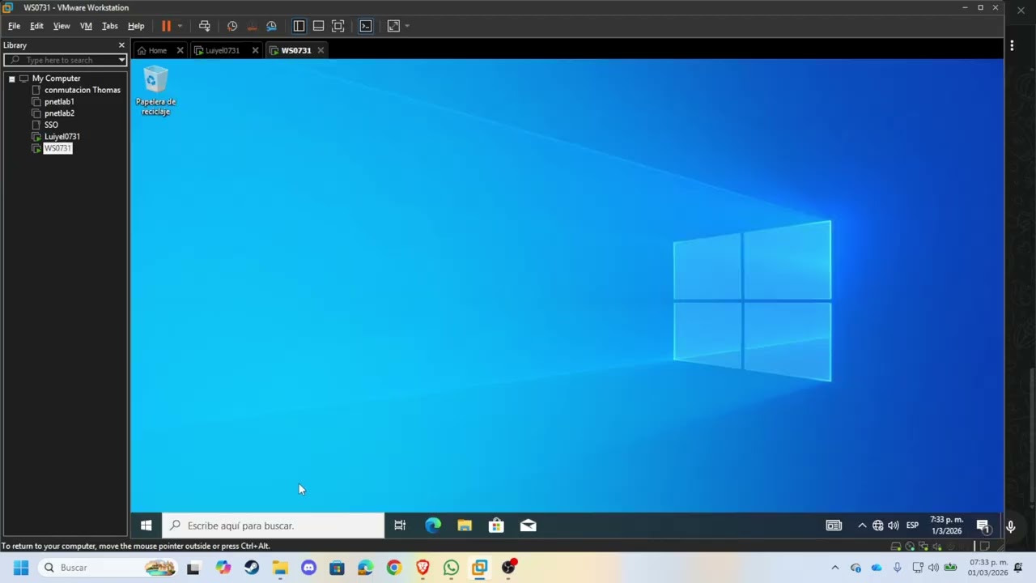Toggle the library sidebar view
This screenshot has width=1036, height=583.
click(x=299, y=26)
